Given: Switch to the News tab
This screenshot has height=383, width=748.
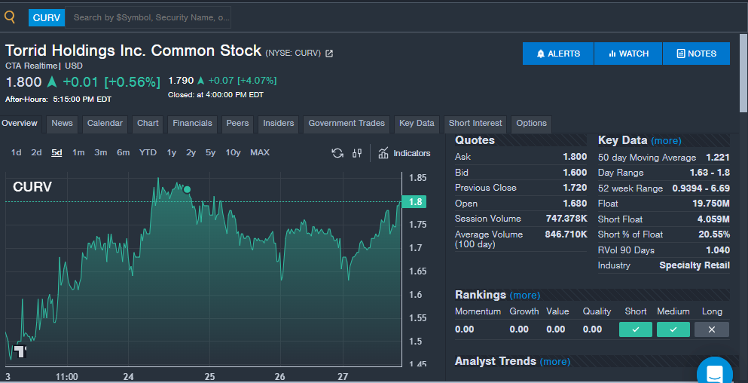Looking at the screenshot, I should click(x=62, y=123).
